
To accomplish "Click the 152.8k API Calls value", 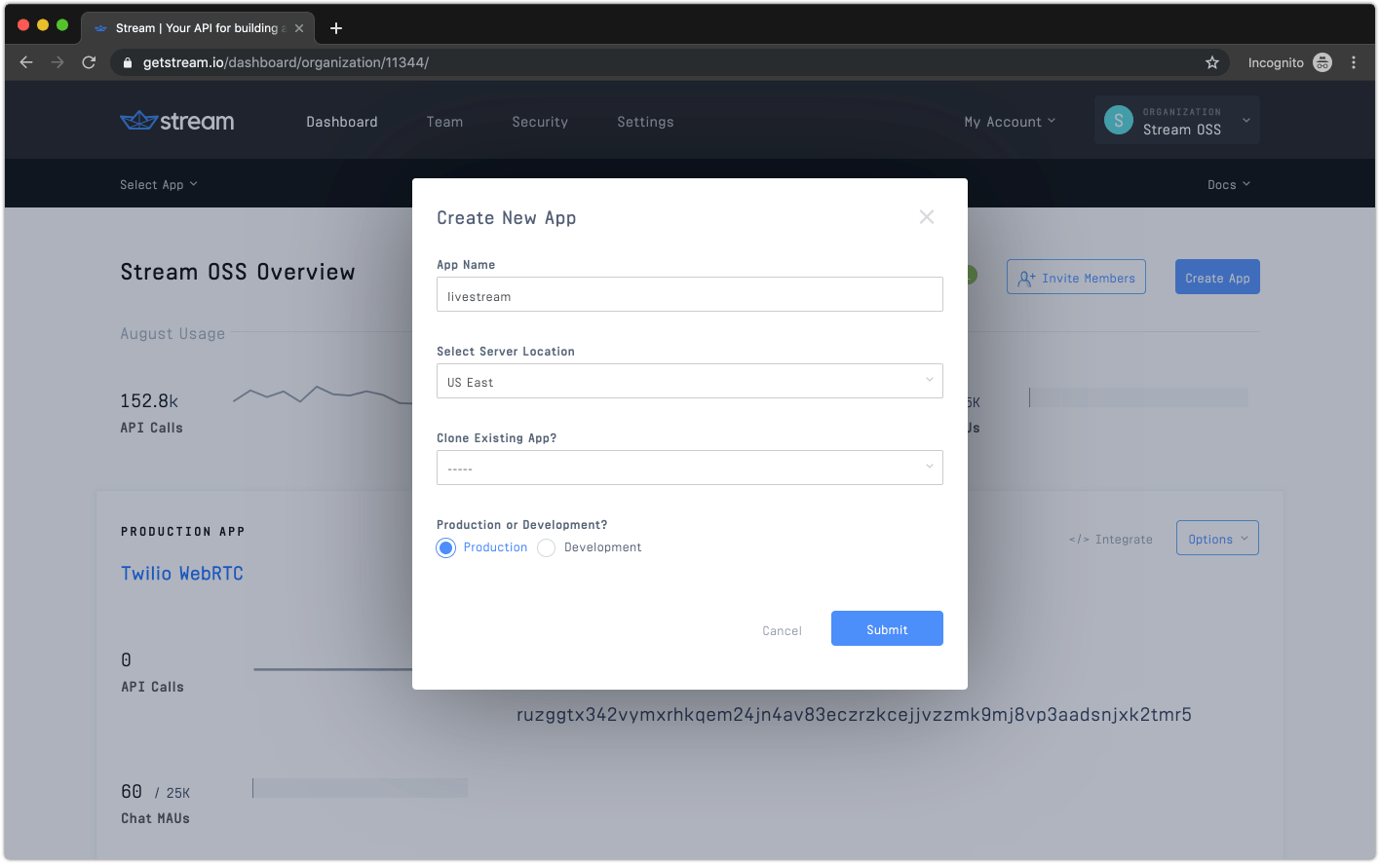I will (149, 401).
